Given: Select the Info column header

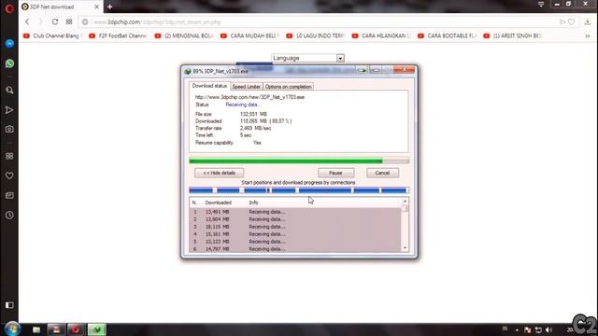Looking at the screenshot, I should (253, 203).
